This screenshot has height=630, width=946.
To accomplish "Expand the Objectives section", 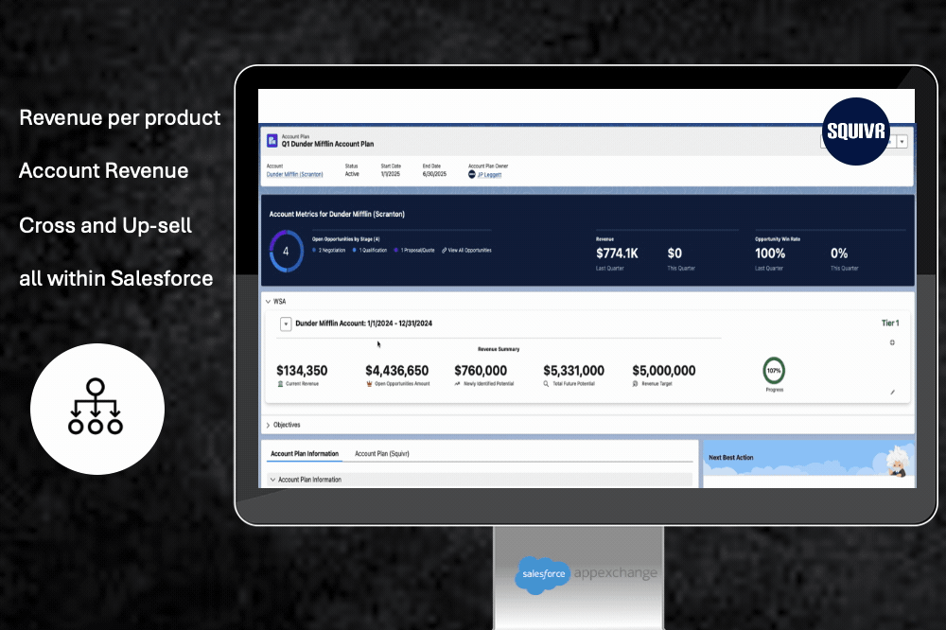I will tap(267, 426).
